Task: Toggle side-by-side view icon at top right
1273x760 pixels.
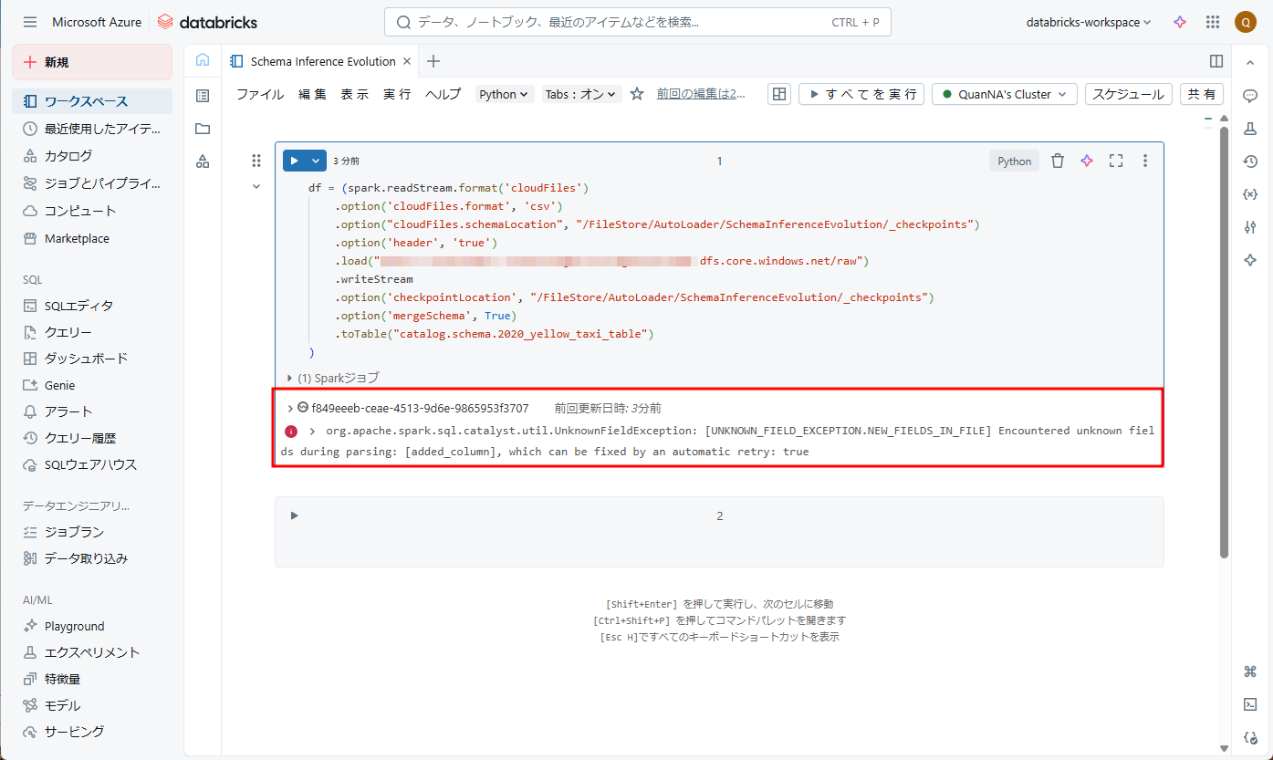Action: point(1216,61)
